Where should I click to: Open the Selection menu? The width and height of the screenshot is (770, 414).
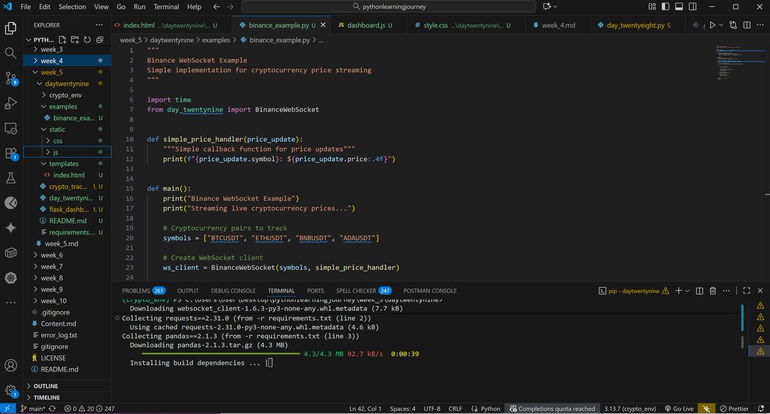click(x=72, y=6)
